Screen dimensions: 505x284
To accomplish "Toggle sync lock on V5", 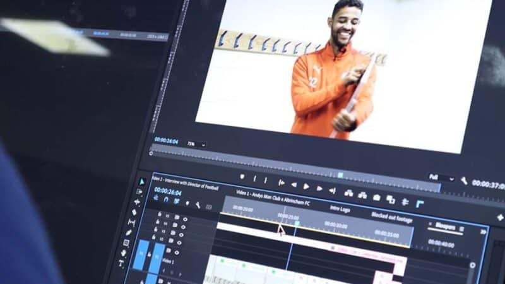I will [x=177, y=217].
